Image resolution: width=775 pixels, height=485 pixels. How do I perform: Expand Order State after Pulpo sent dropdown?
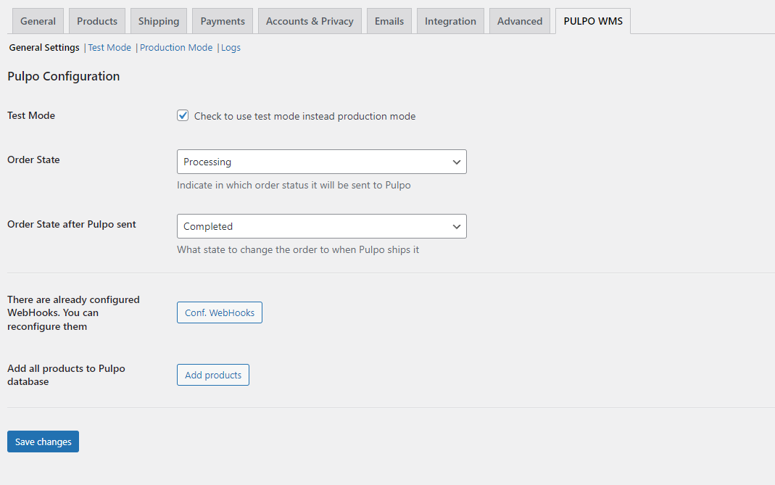pos(322,226)
